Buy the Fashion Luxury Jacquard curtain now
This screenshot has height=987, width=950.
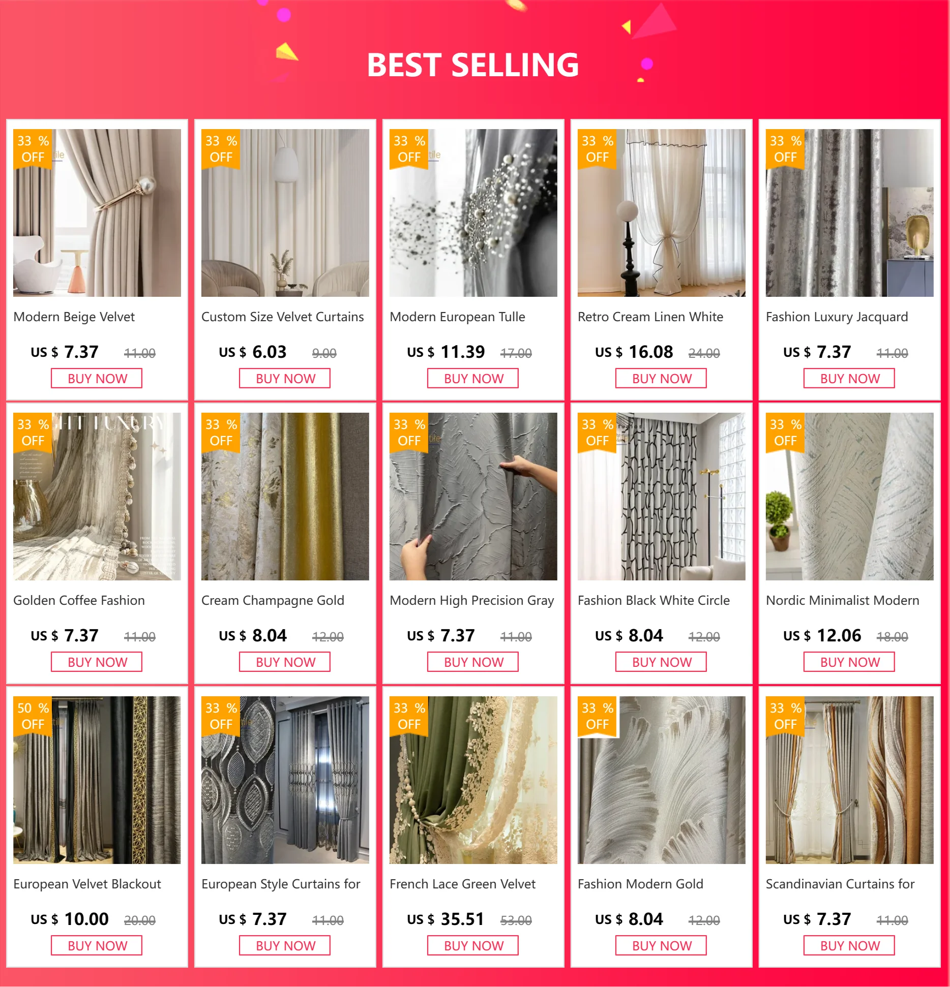[849, 379]
